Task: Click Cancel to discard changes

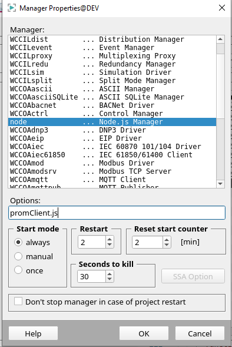Action: (x=200, y=333)
